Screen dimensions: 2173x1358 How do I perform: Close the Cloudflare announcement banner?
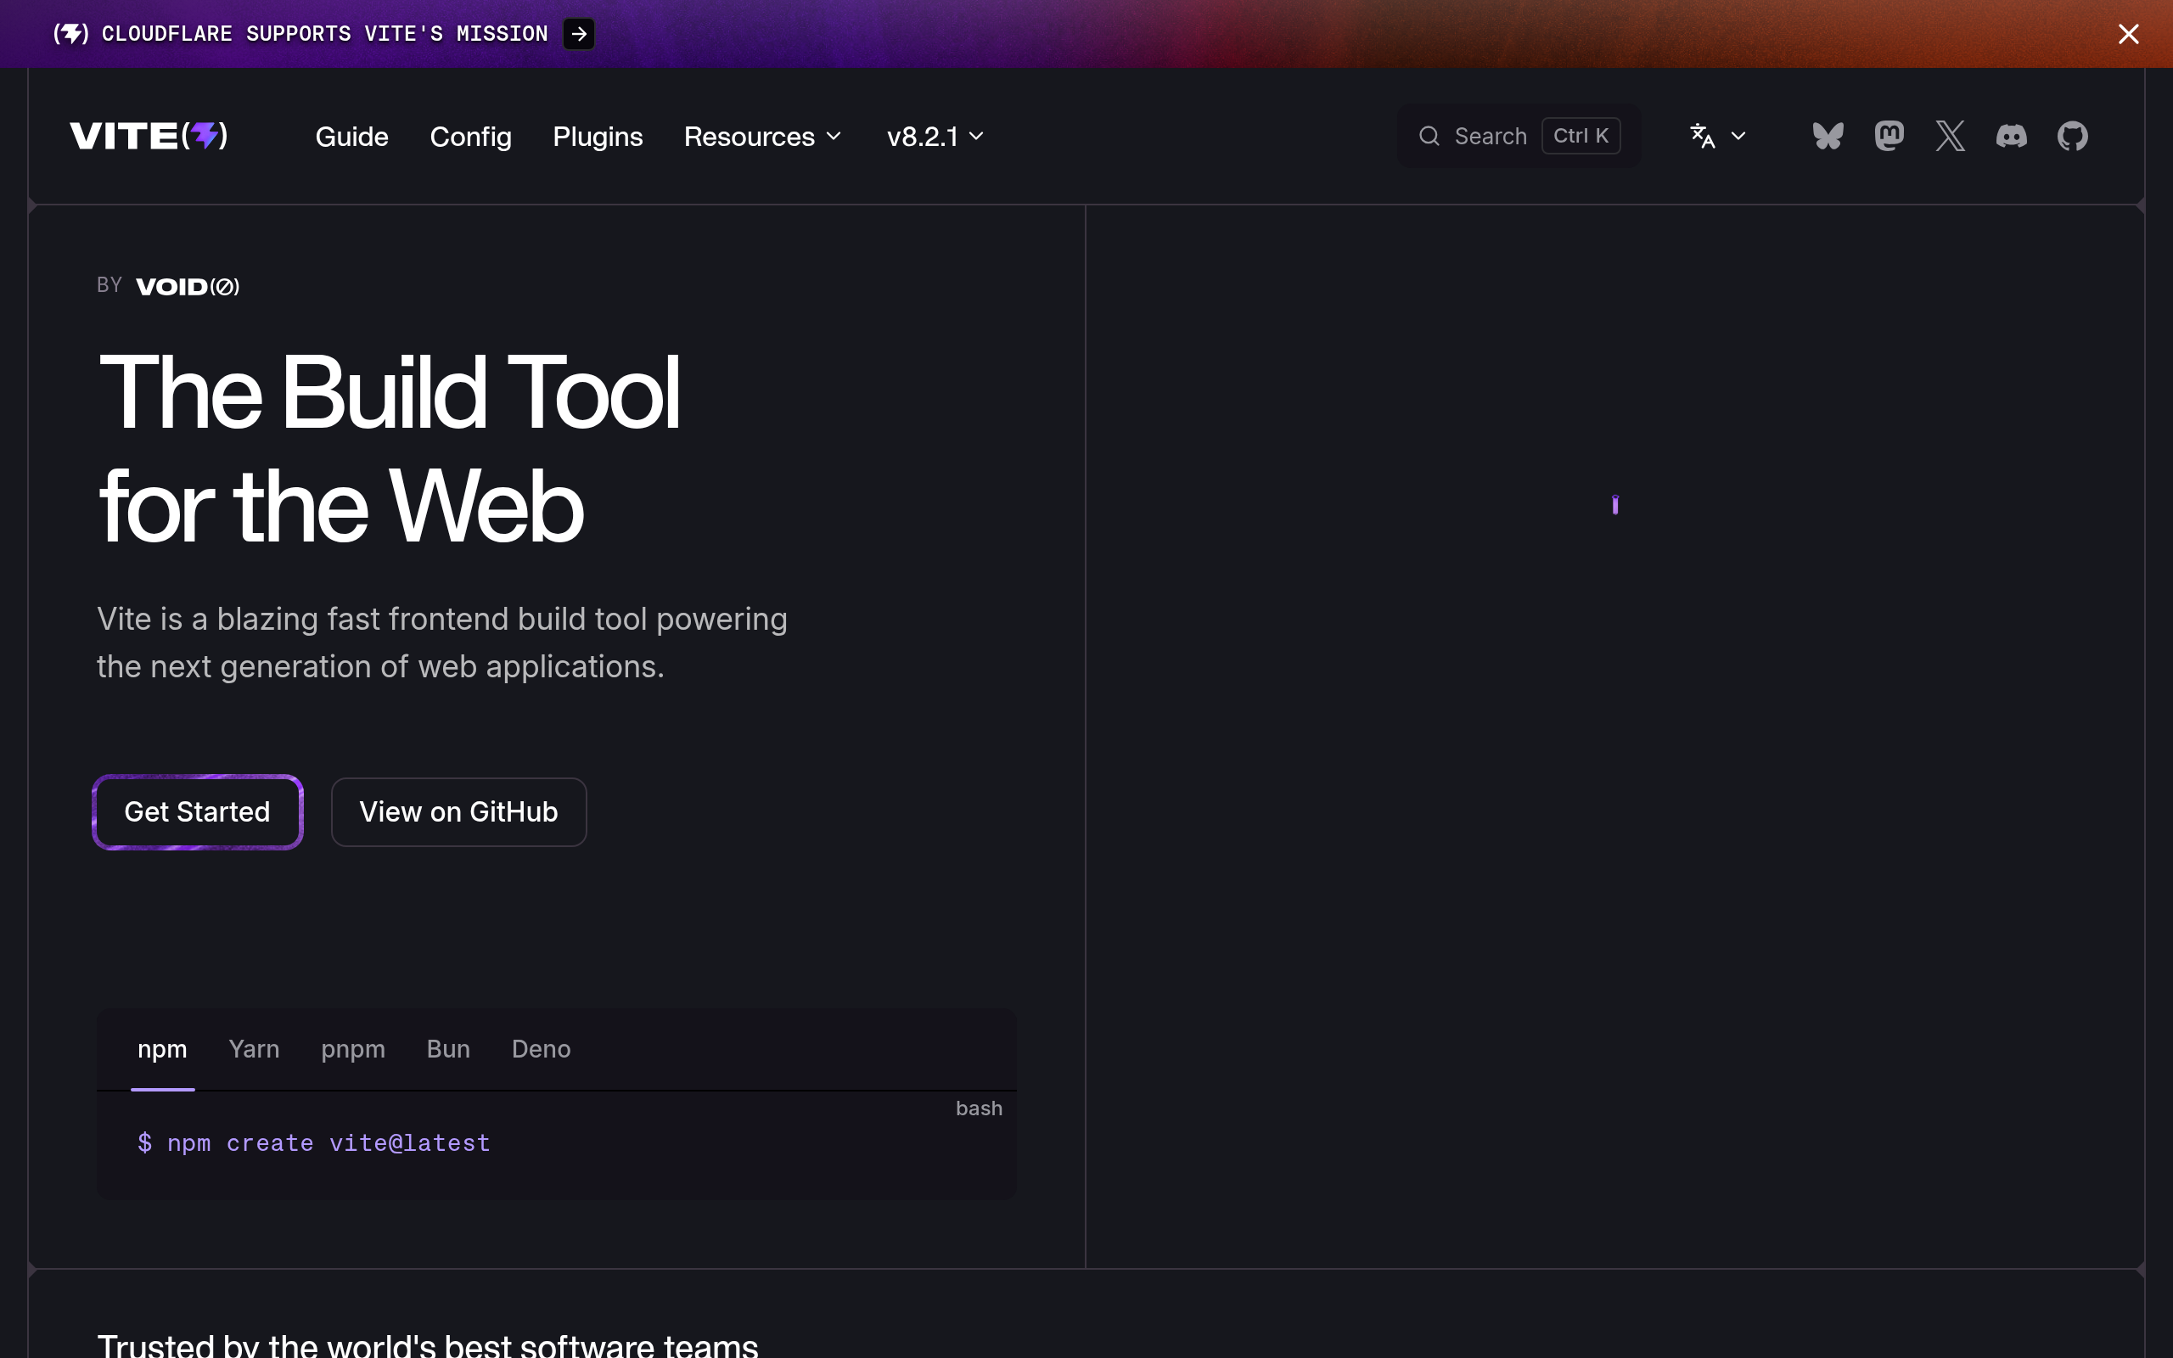(x=2128, y=34)
